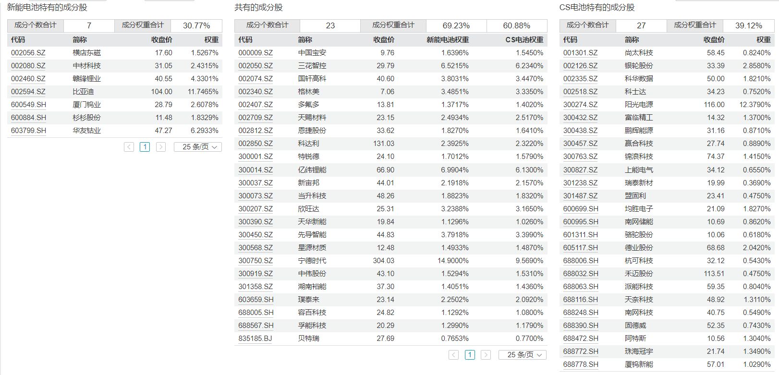
Task: Select 30.77% total weight cell
Action: [196, 25]
